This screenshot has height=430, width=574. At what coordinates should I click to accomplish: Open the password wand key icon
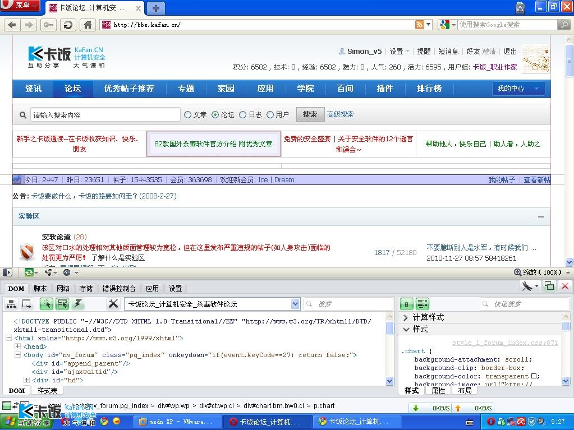point(48,25)
